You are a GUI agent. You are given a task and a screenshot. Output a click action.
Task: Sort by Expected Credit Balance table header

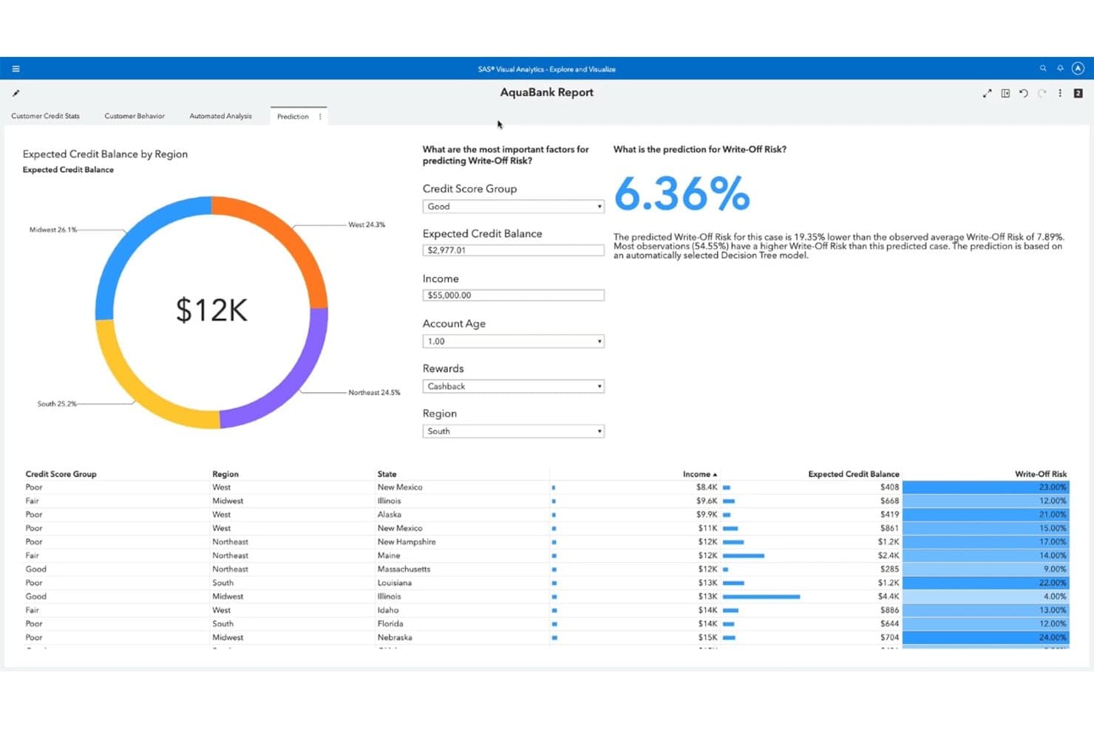pyautogui.click(x=854, y=474)
